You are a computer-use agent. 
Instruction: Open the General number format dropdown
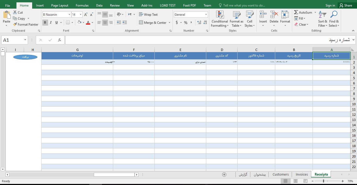206,15
